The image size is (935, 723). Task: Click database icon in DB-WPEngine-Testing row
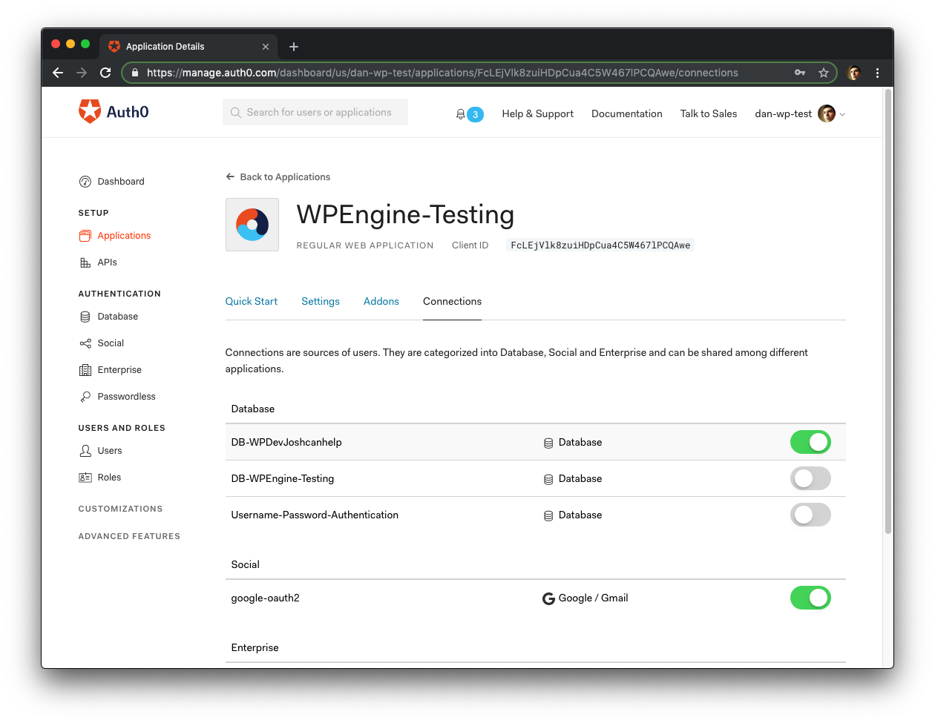tap(548, 479)
